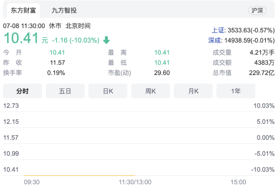Open the 九方智投 tab
The width and height of the screenshot is (279, 189).
click(x=64, y=10)
